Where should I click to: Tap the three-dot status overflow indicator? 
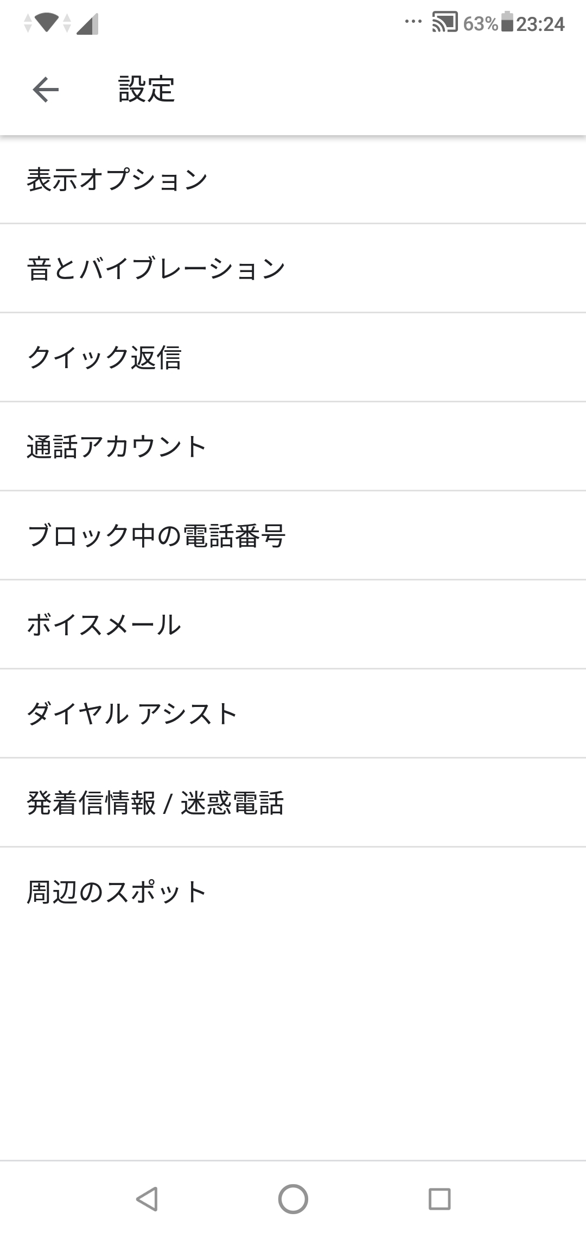[x=413, y=22]
